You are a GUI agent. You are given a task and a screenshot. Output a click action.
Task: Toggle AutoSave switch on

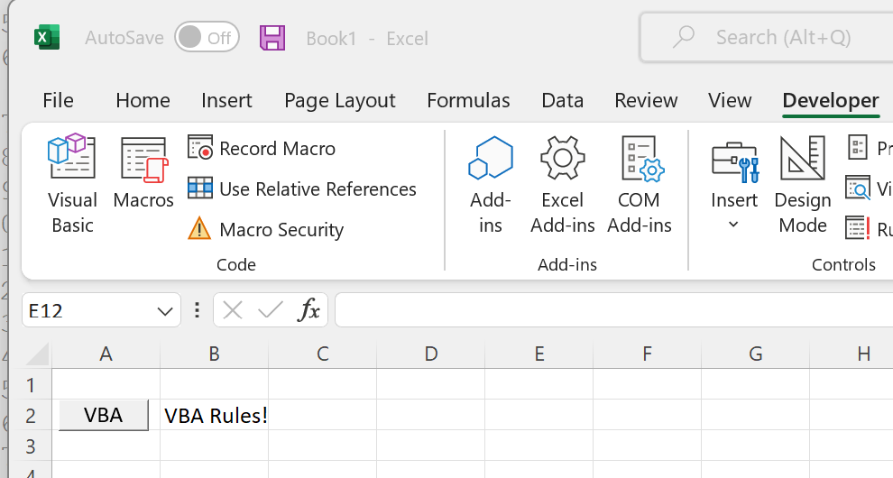tap(207, 38)
